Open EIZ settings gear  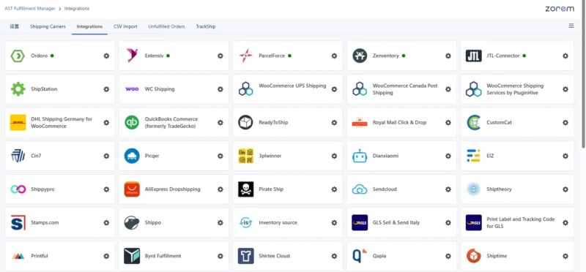click(565, 156)
